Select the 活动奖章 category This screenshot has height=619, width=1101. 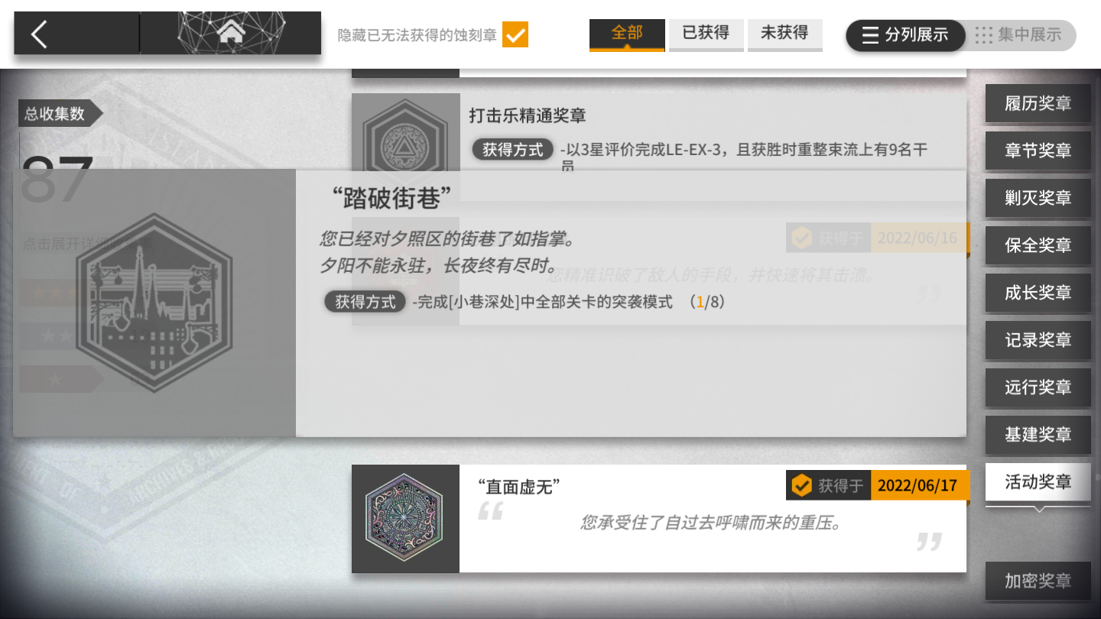point(1038,482)
